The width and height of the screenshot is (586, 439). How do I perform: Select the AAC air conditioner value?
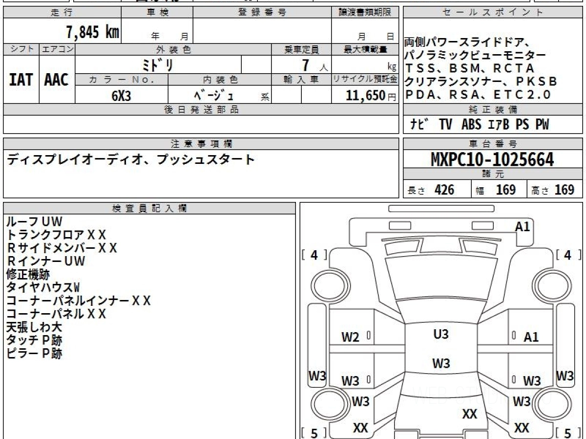point(57,80)
